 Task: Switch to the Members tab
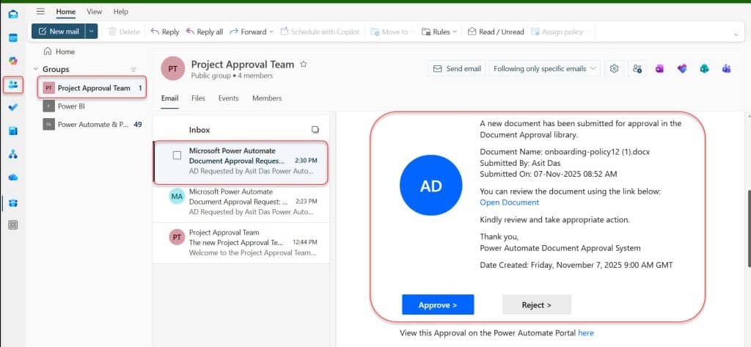(267, 98)
